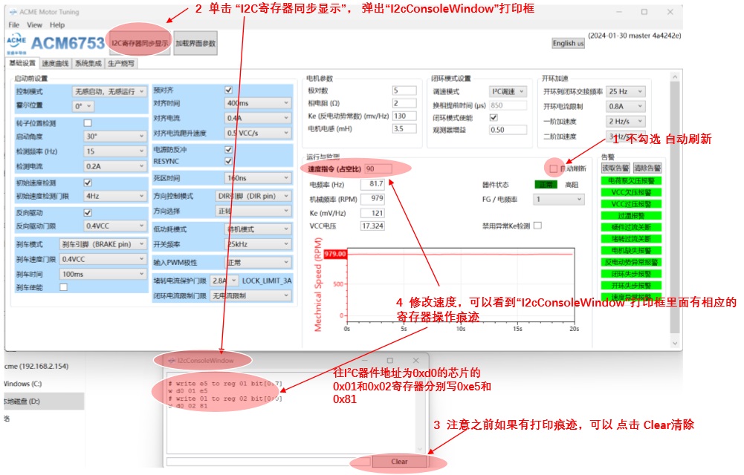744x475 pixels.
Task: Click the 读取告警 button
Action: 615,168
